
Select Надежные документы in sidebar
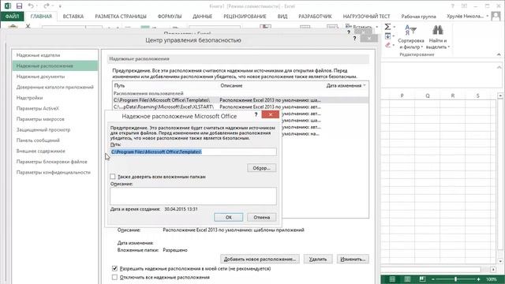click(40, 77)
